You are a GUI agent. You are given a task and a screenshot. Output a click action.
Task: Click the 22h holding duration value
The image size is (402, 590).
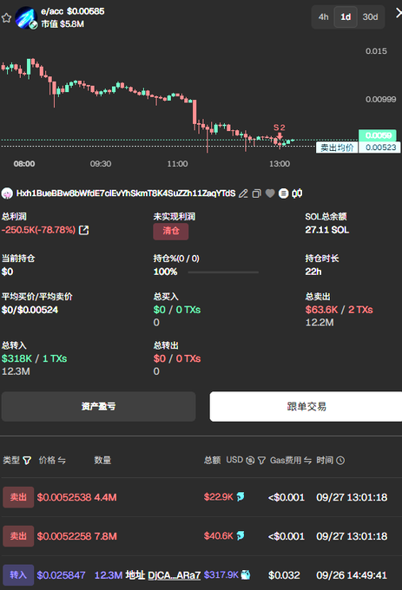[313, 272]
